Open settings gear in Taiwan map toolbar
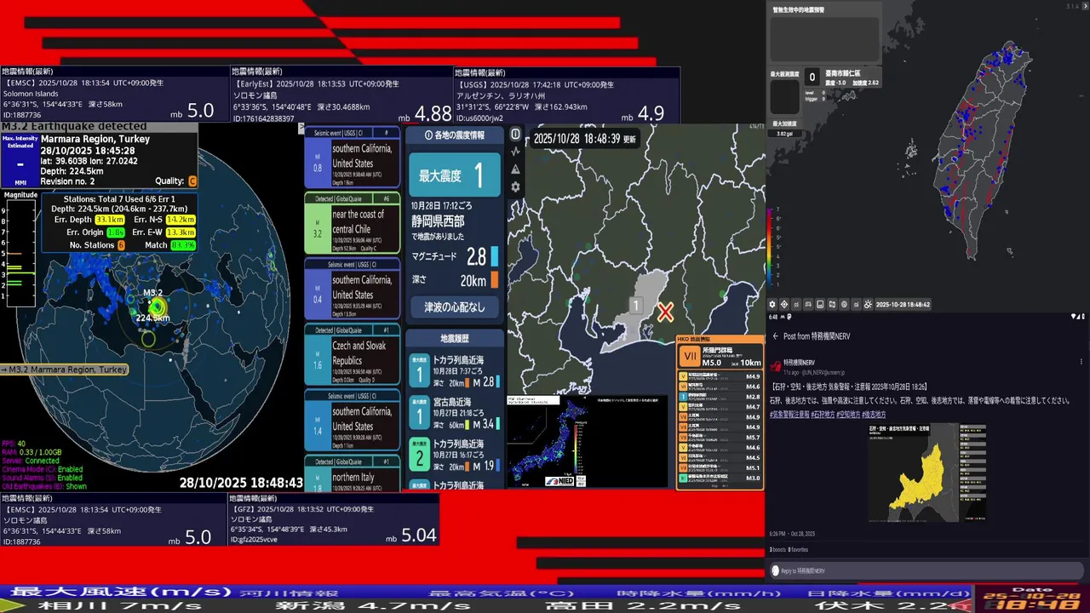 coord(772,304)
